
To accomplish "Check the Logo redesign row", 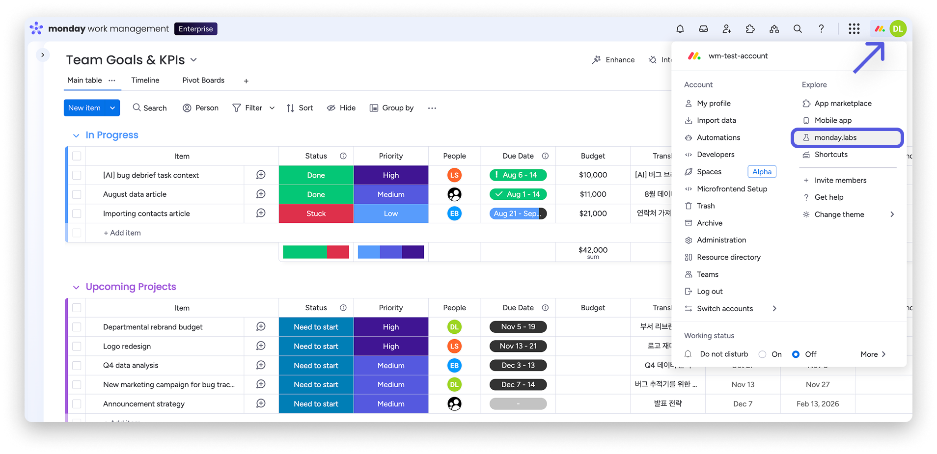I will click(x=77, y=346).
